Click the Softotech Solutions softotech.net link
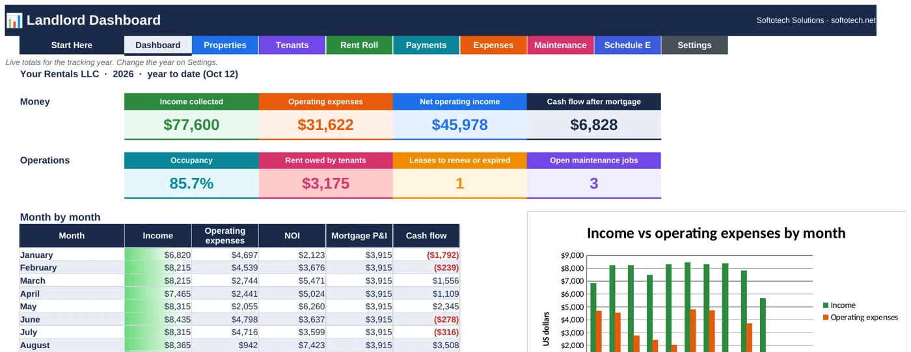The width and height of the screenshot is (911, 352). point(816,20)
